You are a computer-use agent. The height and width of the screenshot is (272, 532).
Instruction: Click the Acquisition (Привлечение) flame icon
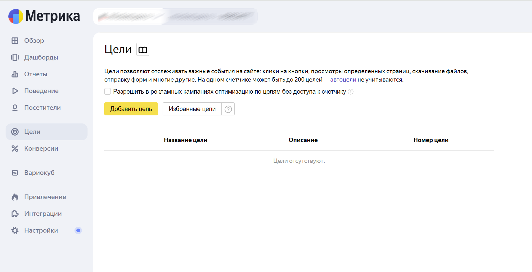pos(15,197)
